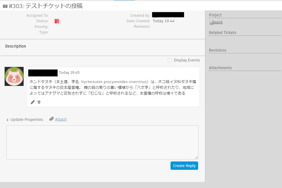Click the 'Today 19:44' creation date
The width and height of the screenshot is (282, 188).
point(164,21)
